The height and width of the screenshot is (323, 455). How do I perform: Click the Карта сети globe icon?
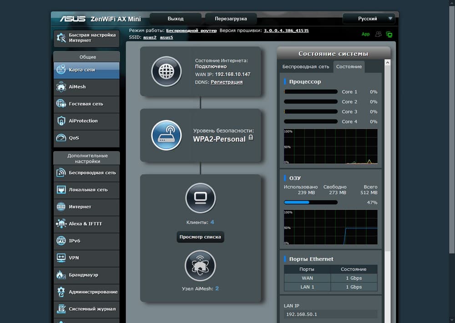(x=61, y=70)
